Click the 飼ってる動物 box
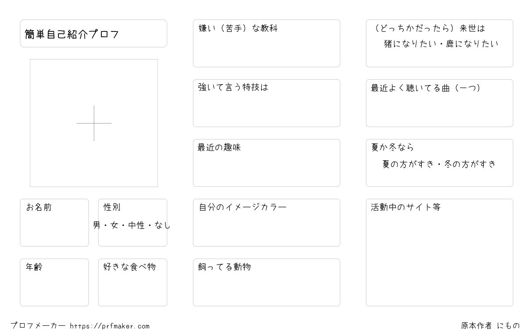Screen dimensions: 531x332 (266, 287)
